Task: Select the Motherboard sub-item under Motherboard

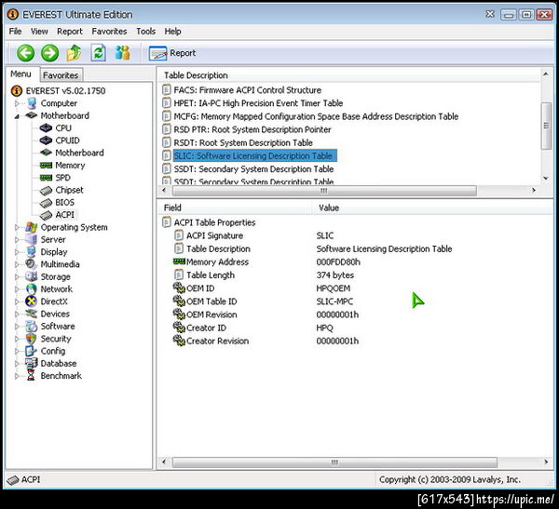Action: (x=79, y=153)
